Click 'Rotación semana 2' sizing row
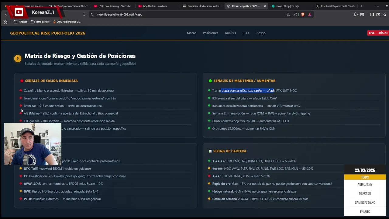 pos(260,199)
